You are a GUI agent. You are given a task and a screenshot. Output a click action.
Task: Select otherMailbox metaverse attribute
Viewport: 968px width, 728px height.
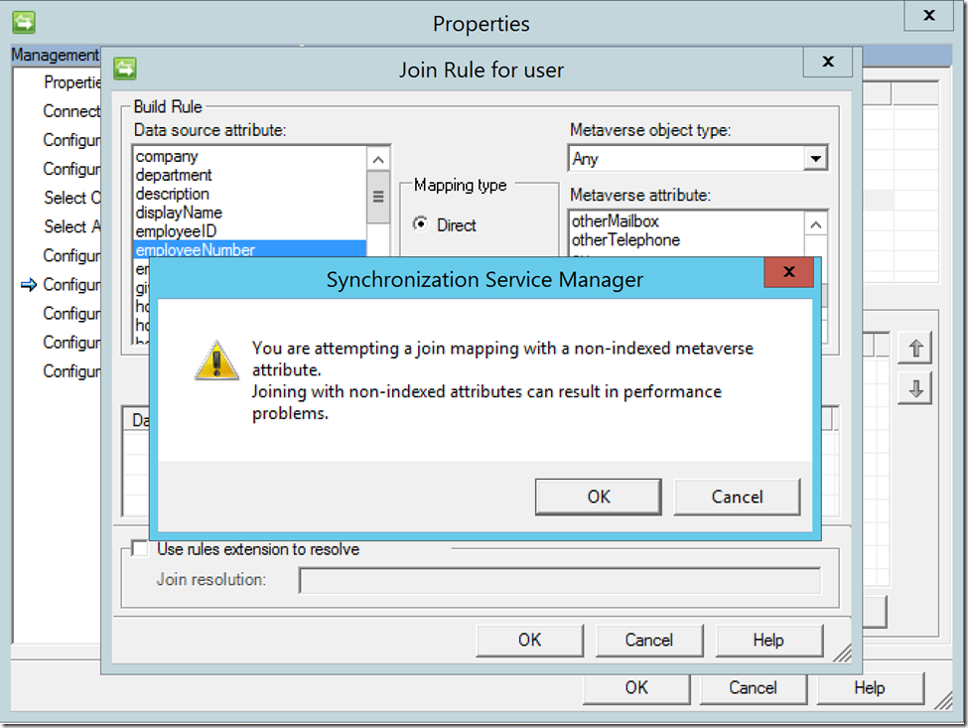click(686, 221)
